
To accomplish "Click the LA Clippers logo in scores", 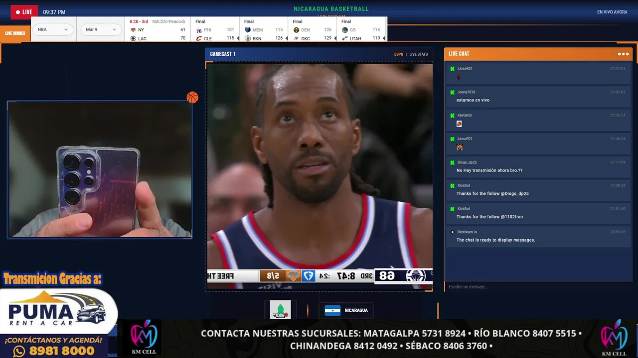I will [133, 38].
